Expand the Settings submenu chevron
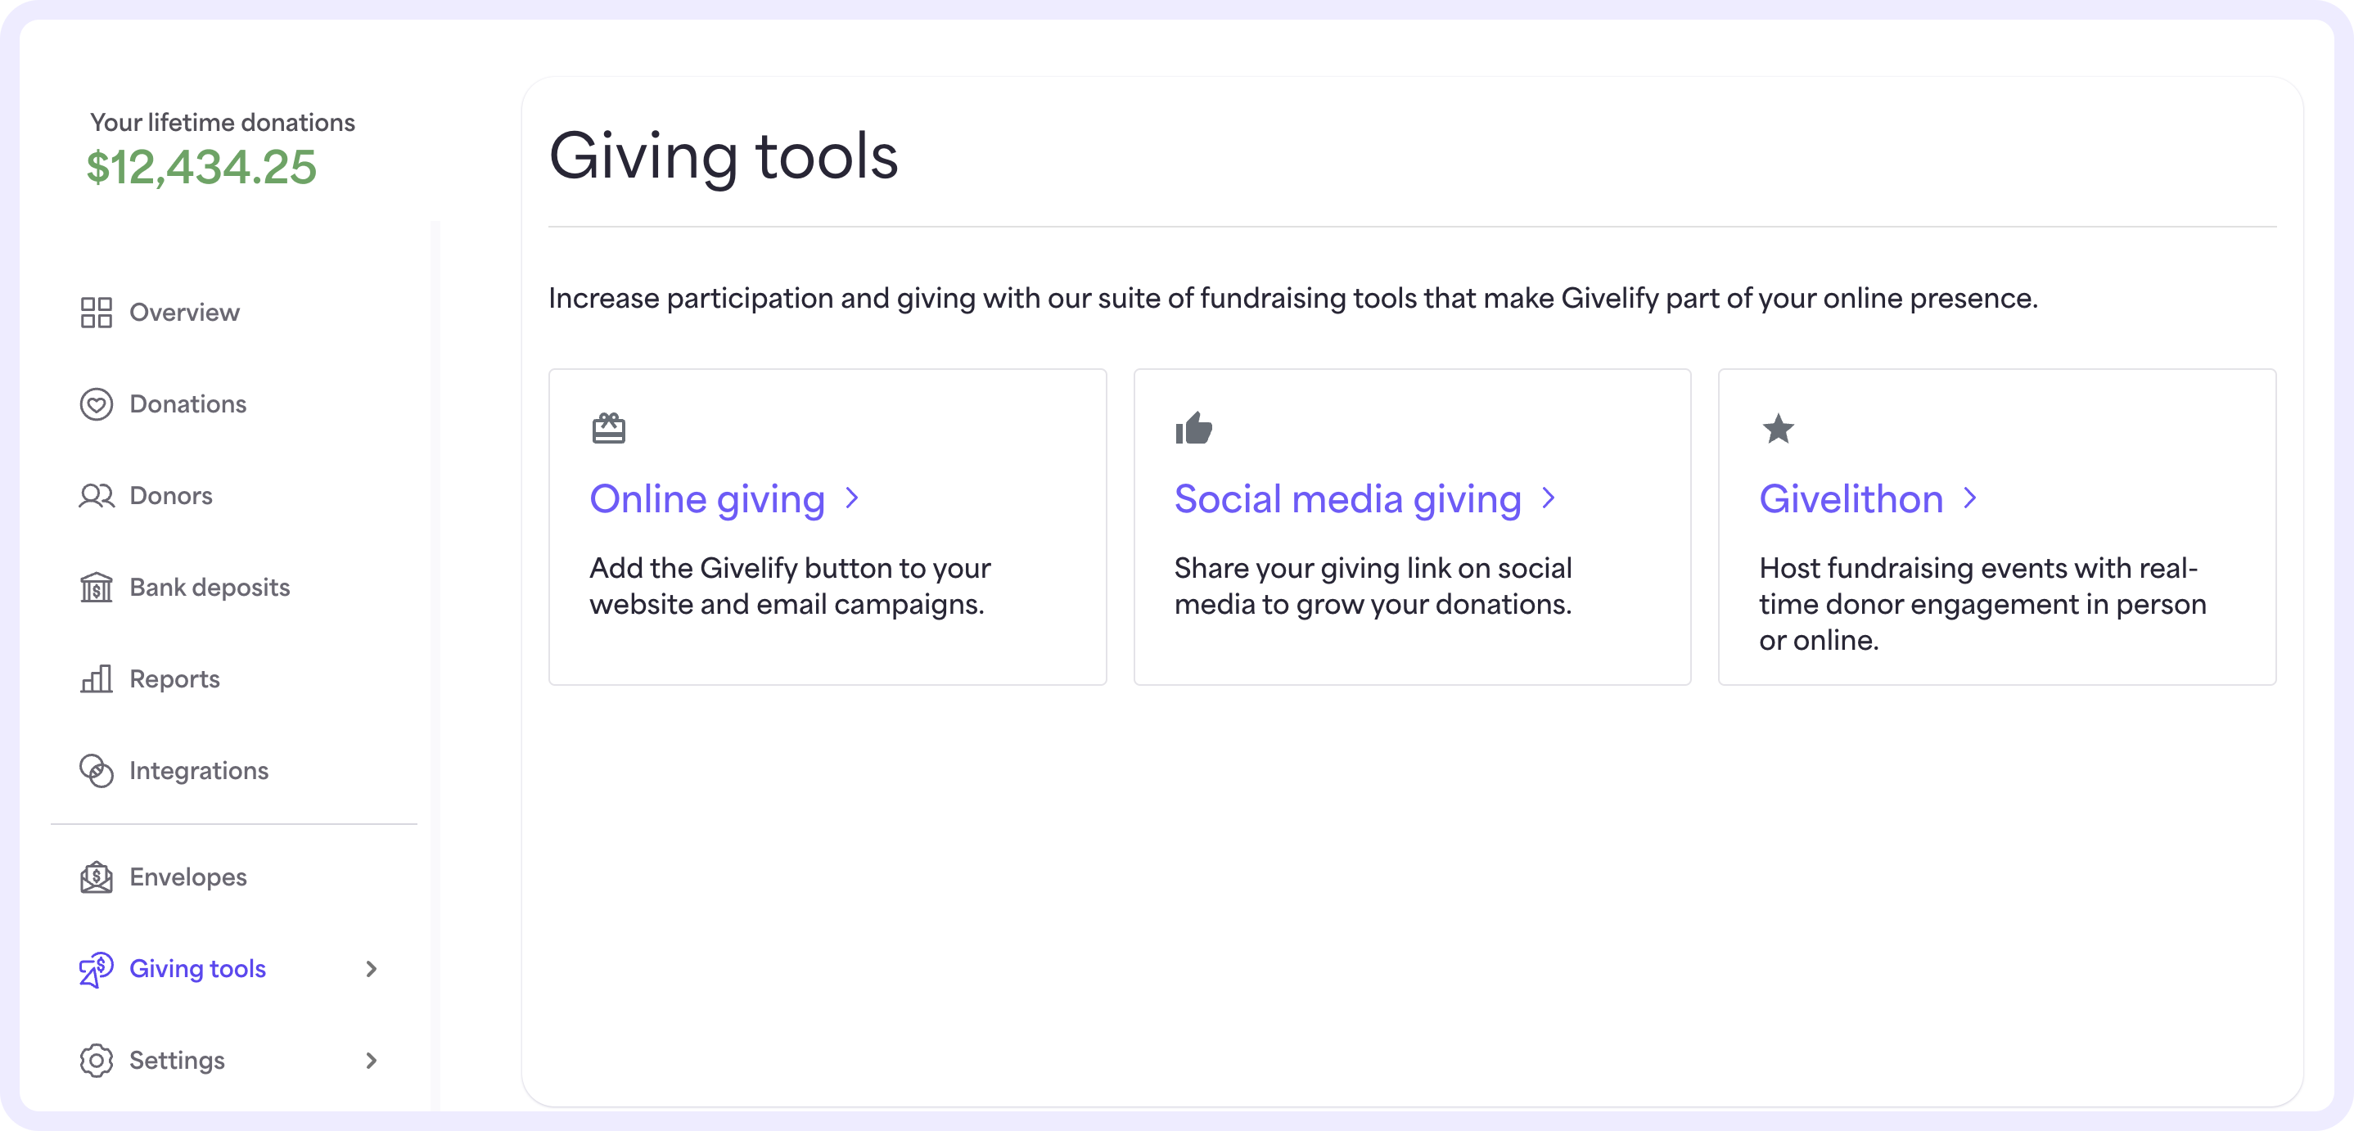This screenshot has height=1131, width=2354. click(371, 1060)
